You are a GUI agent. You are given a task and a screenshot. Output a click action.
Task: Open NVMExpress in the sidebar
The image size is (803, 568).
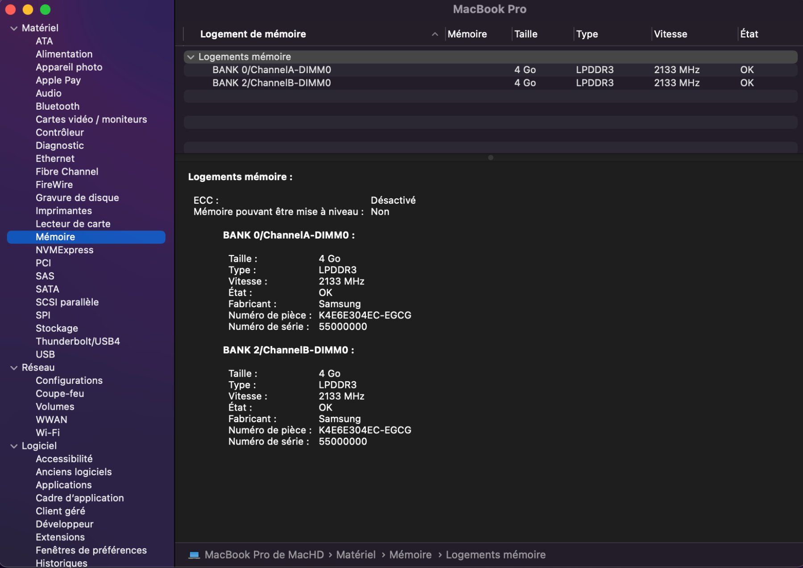coord(65,250)
